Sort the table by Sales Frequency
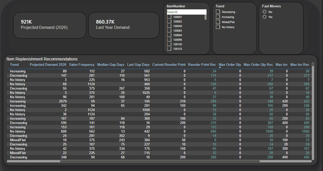The width and height of the screenshot is (323, 171). click(x=82, y=65)
